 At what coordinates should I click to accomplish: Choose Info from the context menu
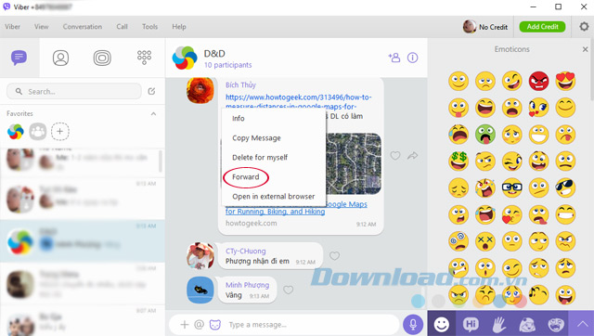point(239,118)
